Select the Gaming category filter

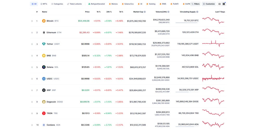151,4
